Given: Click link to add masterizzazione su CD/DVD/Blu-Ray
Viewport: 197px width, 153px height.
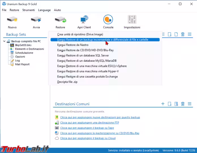Looking at the screenshot, I should click(x=100, y=133).
